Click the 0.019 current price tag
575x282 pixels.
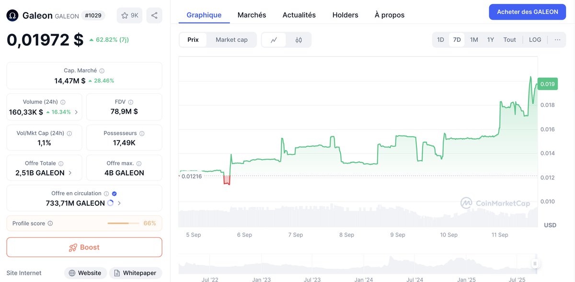(x=548, y=84)
